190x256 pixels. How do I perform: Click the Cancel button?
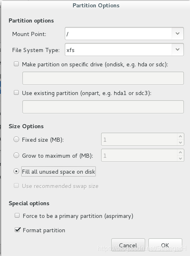pos(128,245)
